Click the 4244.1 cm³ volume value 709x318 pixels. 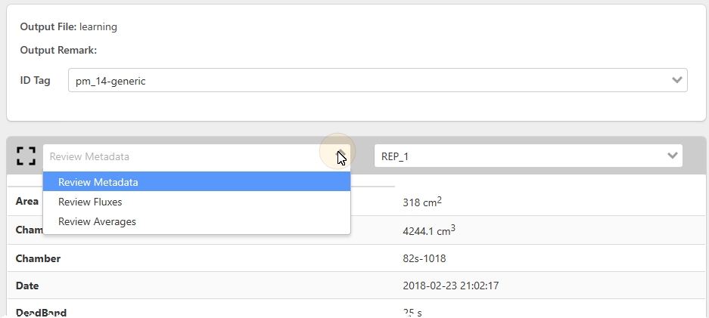(x=429, y=230)
